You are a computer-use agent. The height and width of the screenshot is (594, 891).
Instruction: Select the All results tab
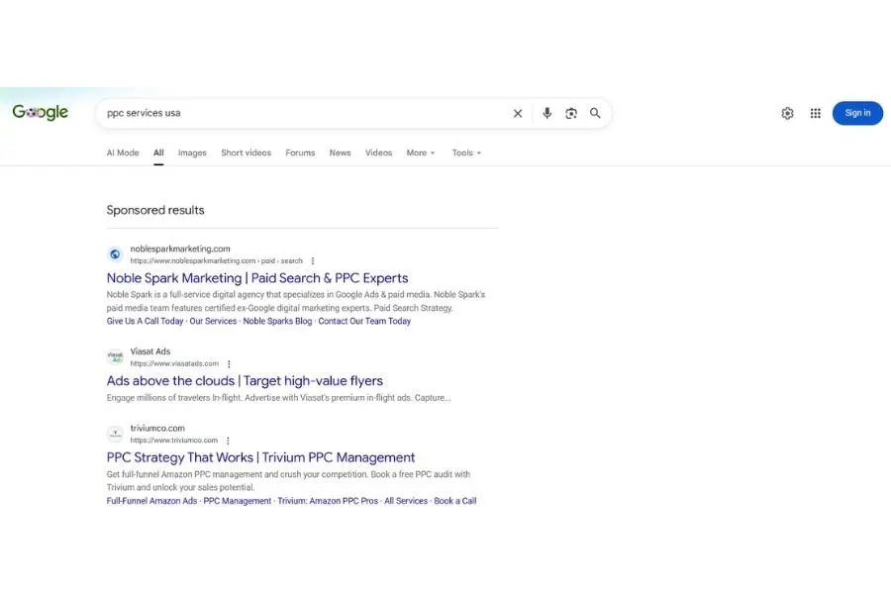158,152
